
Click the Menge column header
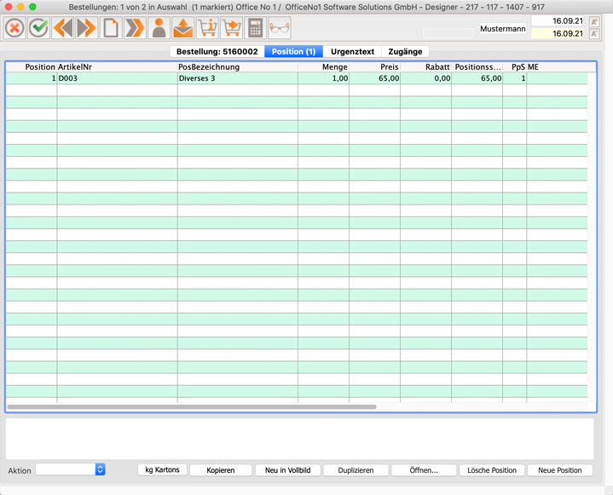[323, 66]
